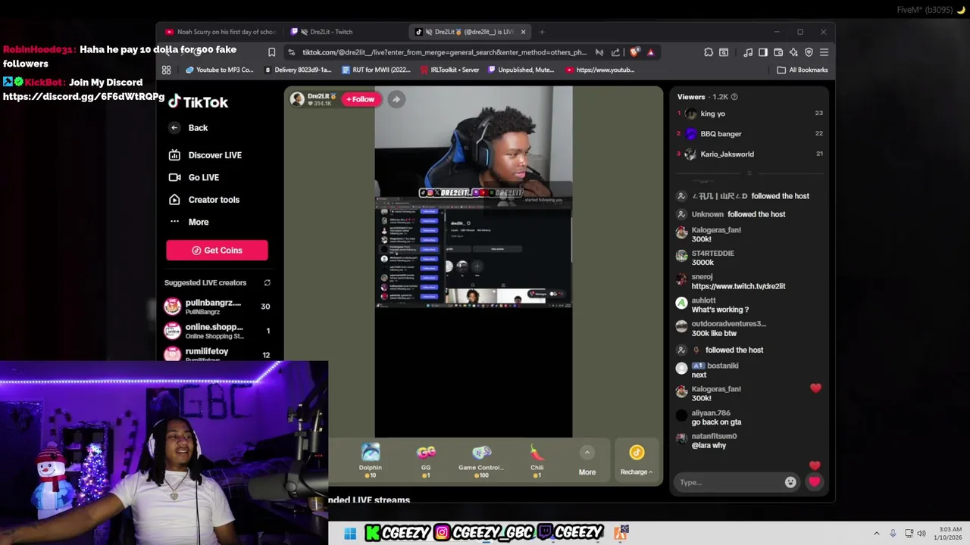Open the media control music note icon
The width and height of the screenshot is (970, 545).
748,52
